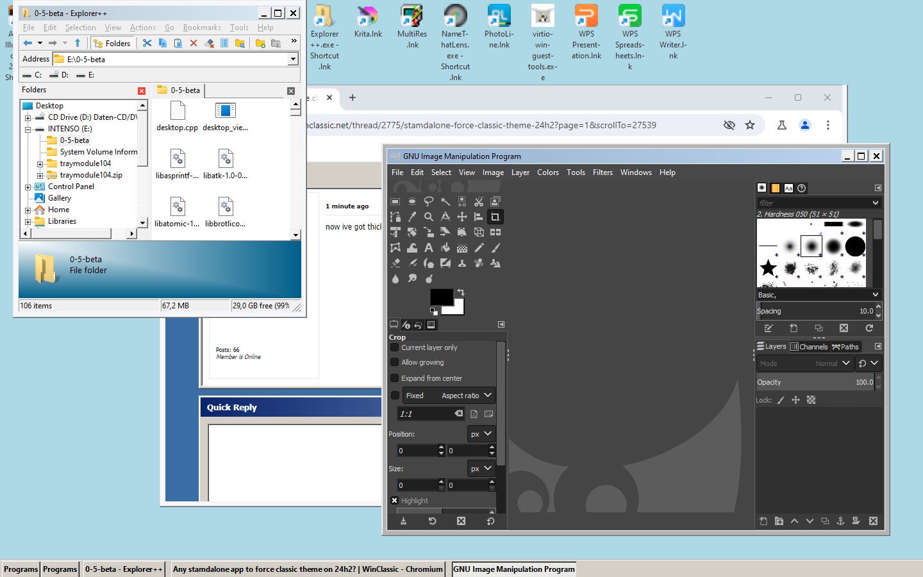
Task: Select the Bucket Fill tool
Action: point(445,247)
